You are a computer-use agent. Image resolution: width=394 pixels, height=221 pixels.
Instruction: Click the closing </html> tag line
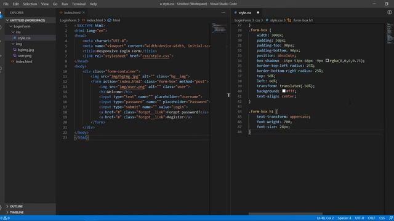tap(81, 138)
